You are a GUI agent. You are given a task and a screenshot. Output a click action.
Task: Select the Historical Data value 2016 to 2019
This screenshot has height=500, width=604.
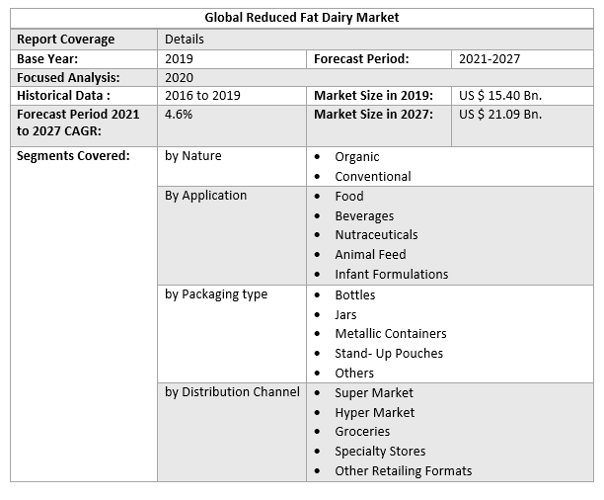[202, 96]
